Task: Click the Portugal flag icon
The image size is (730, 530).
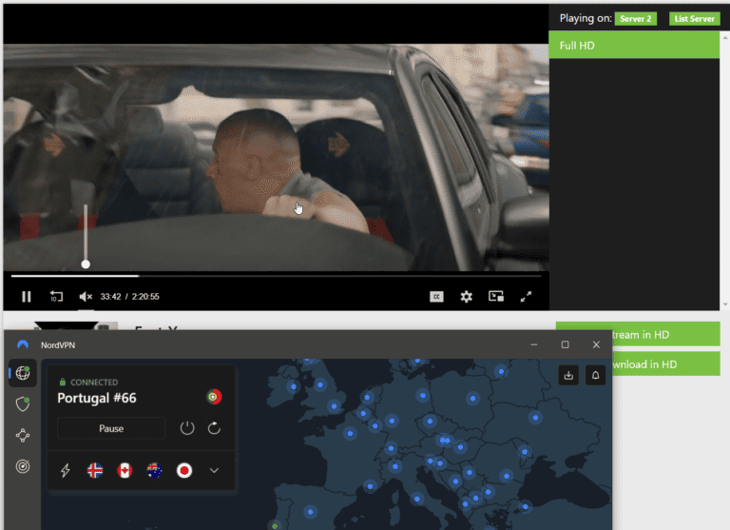Action: 214,397
